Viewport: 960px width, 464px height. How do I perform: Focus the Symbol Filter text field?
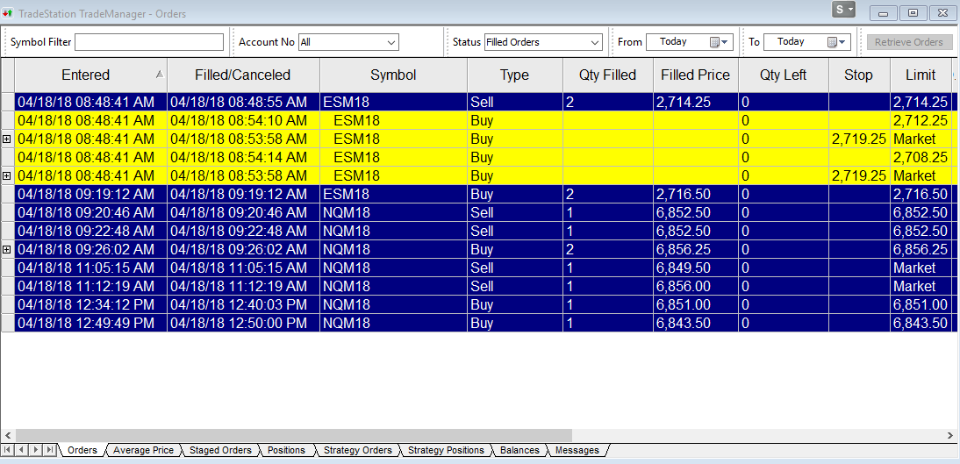(x=149, y=42)
